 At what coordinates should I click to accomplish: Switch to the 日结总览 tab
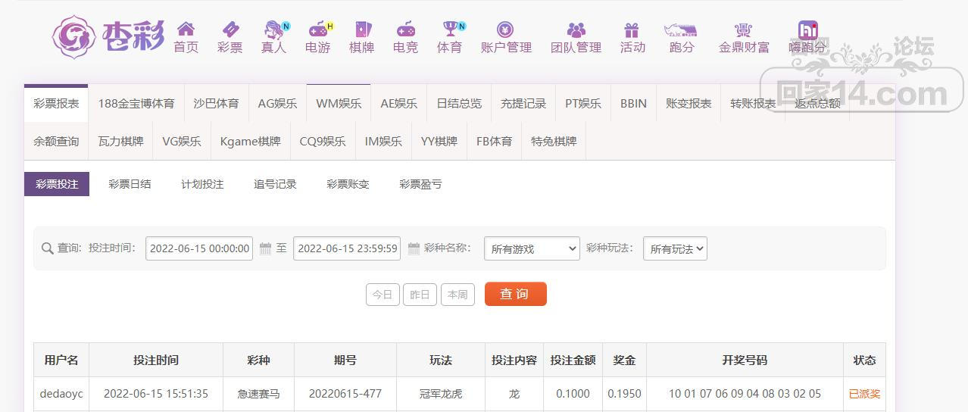coord(459,103)
